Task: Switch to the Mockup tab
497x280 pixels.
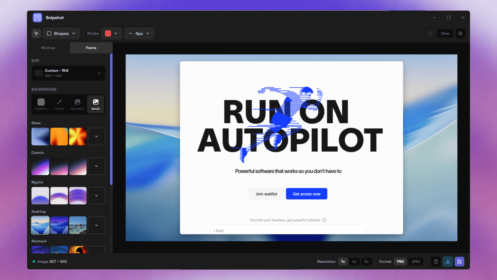Action: (48, 48)
